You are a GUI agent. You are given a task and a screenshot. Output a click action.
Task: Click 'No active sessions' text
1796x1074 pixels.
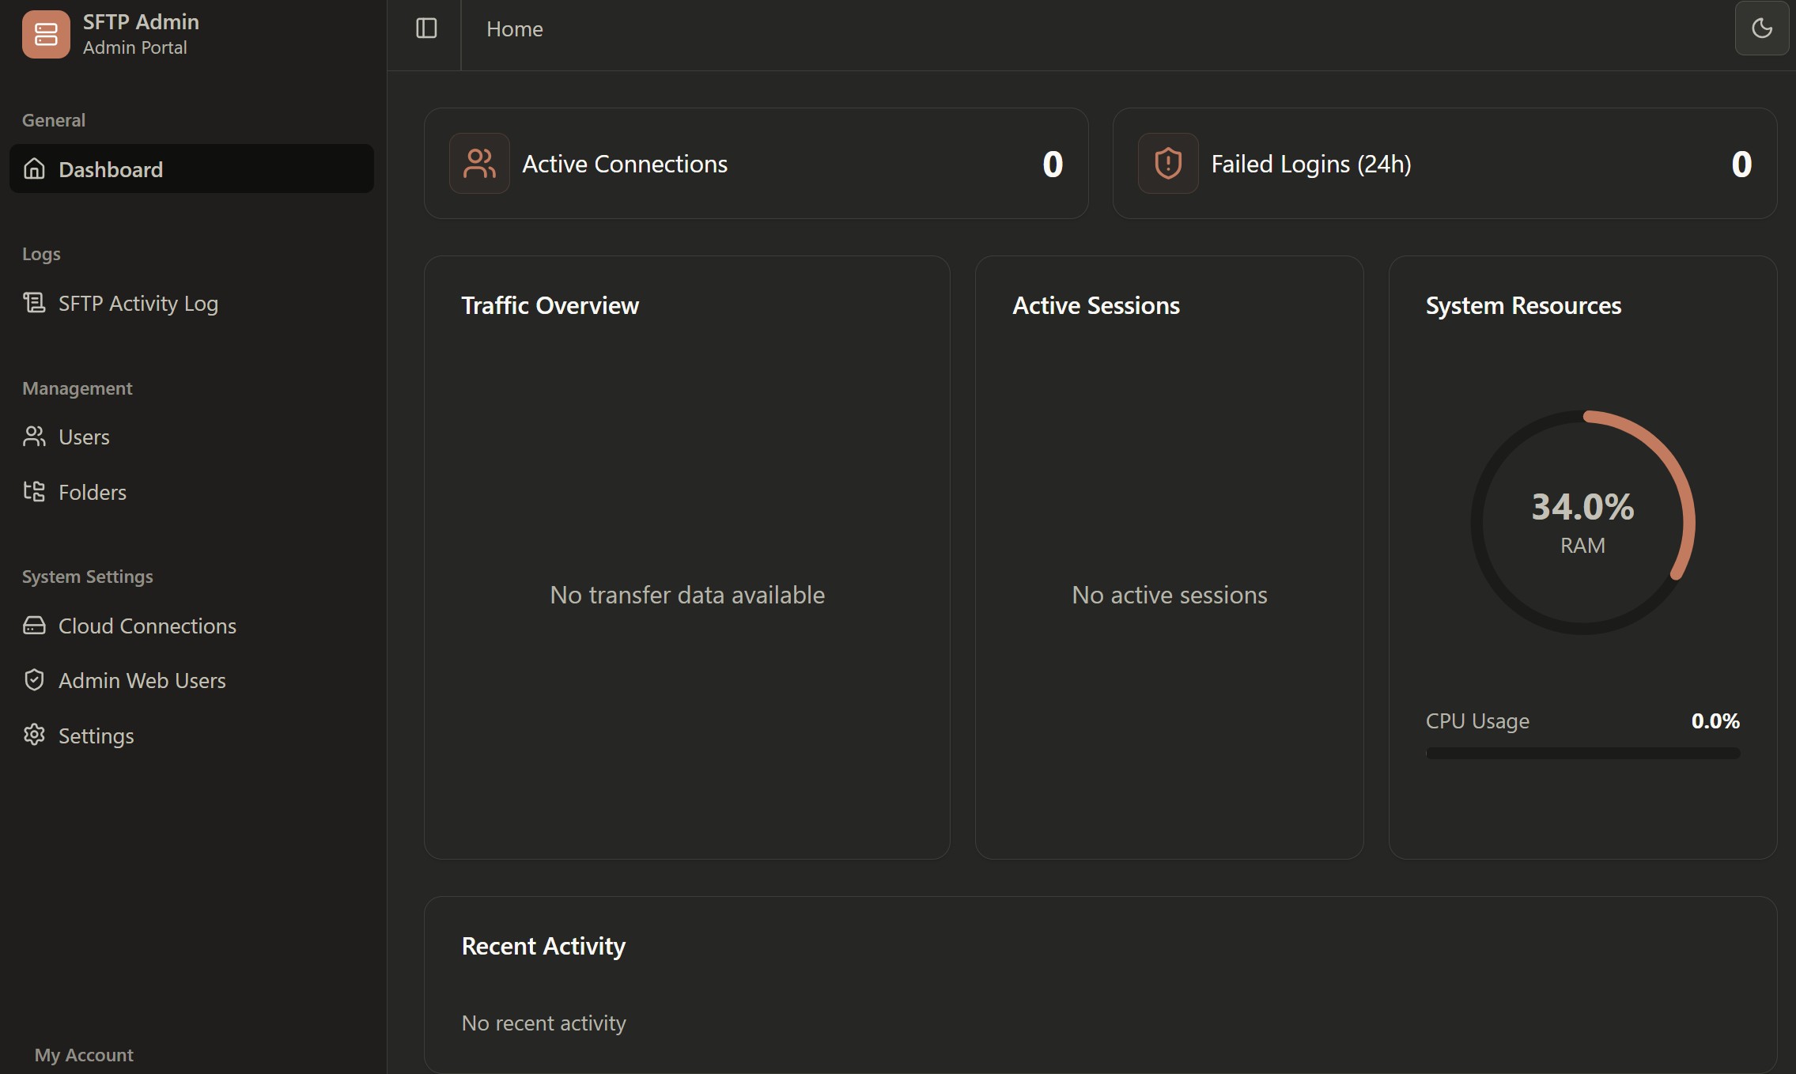(1170, 595)
